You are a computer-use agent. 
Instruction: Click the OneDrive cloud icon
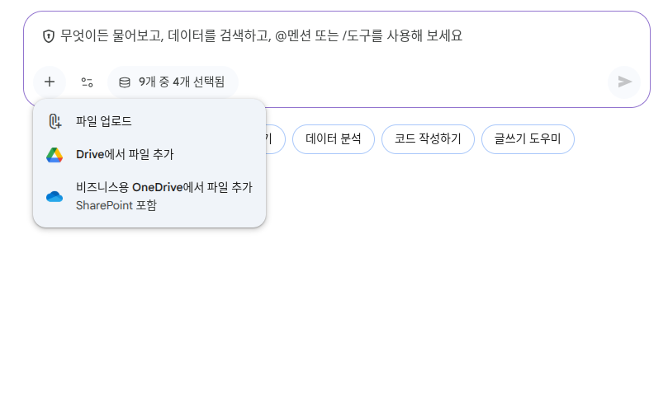pos(54,196)
